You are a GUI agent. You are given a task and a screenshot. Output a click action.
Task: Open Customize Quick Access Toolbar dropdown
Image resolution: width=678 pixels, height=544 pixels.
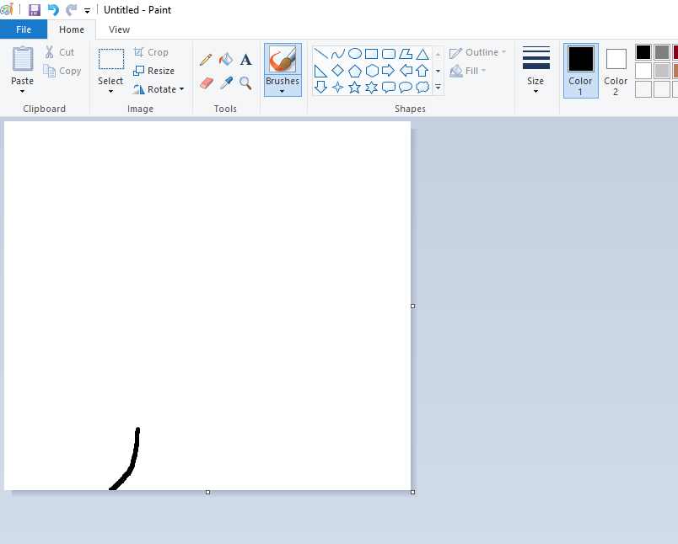click(88, 11)
